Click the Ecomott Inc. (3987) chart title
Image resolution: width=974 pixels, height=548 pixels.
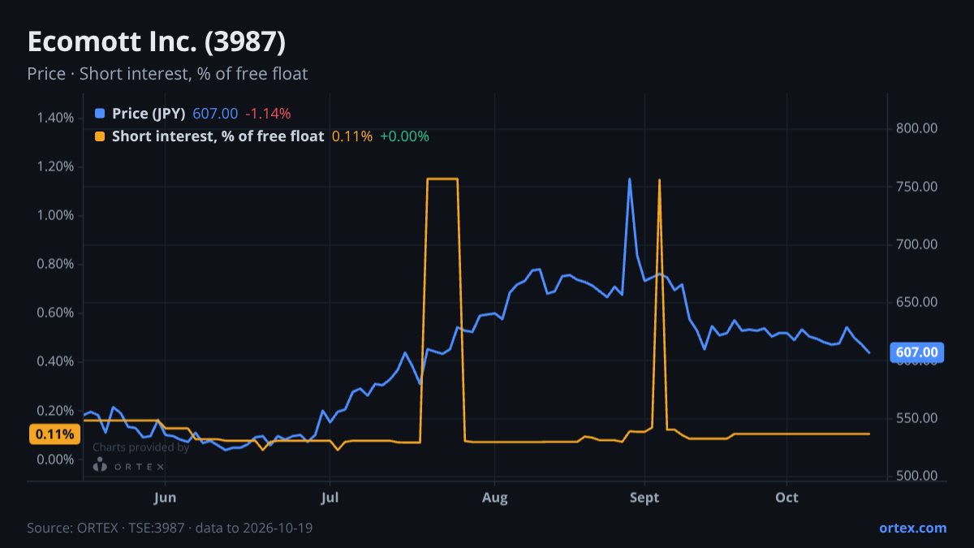point(156,41)
